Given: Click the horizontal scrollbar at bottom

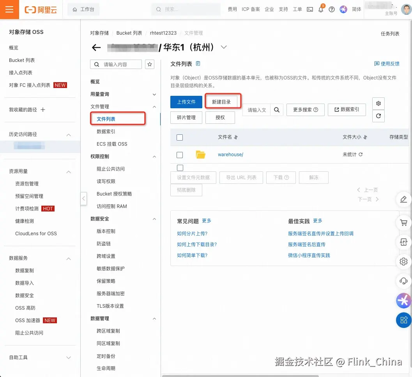Looking at the screenshot, I should [240, 376].
